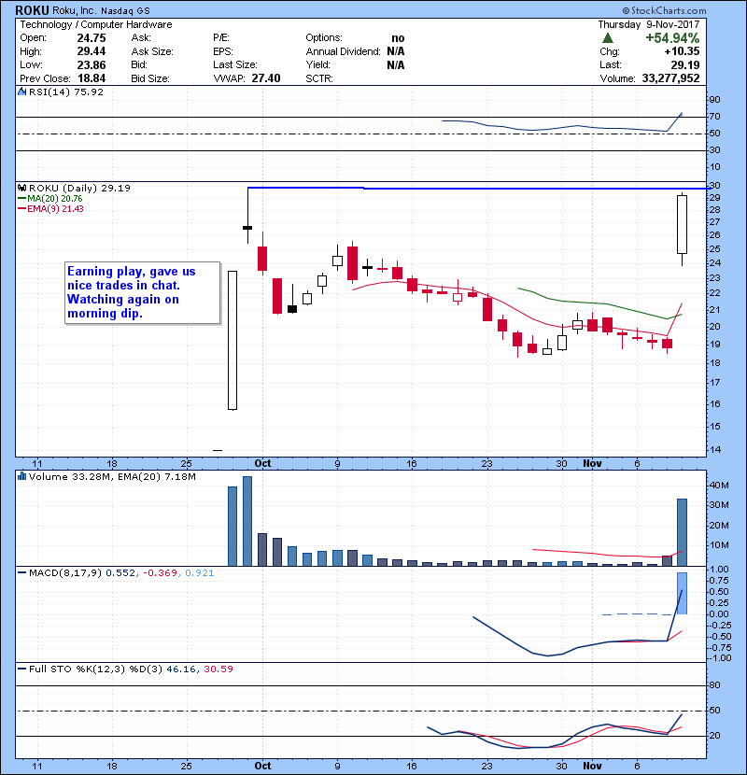Click the Full STO legend marker
The image size is (747, 775).
pyautogui.click(x=21, y=669)
